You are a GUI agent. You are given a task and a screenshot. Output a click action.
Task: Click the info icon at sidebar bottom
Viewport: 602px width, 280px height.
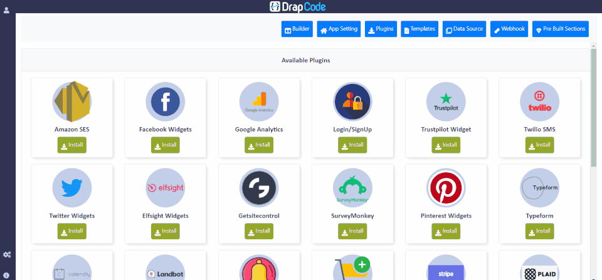[6, 276]
